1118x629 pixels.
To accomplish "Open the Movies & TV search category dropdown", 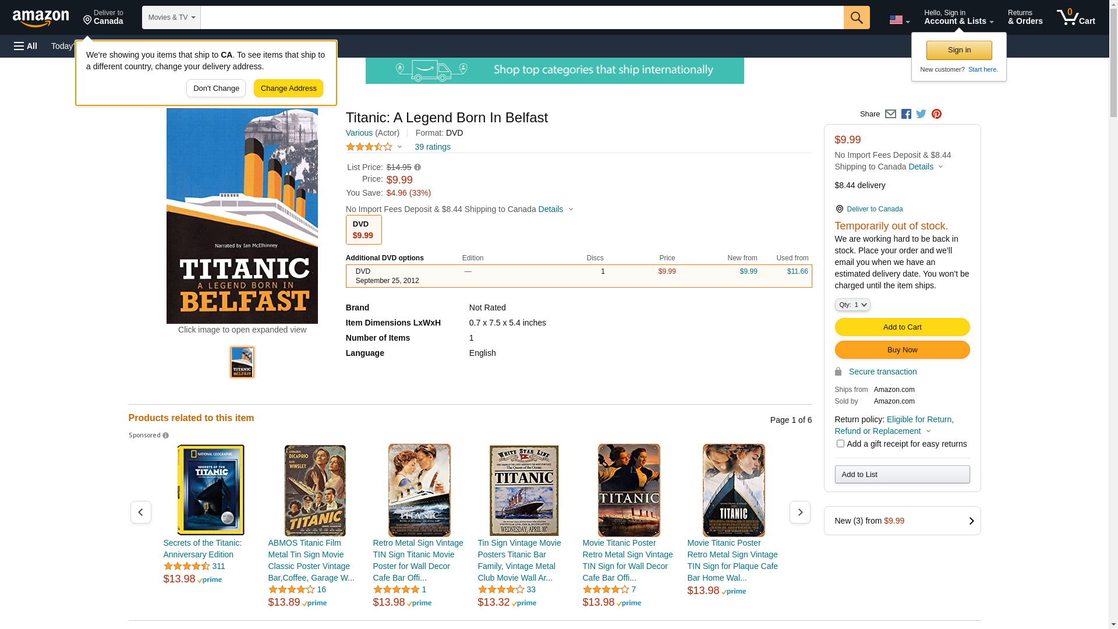I will coord(171,17).
